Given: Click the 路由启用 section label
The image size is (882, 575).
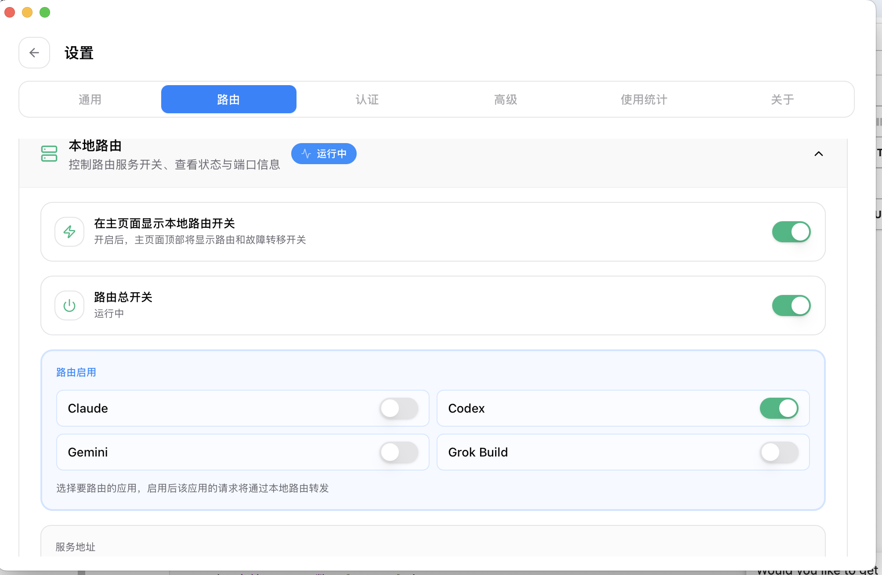Looking at the screenshot, I should (76, 372).
